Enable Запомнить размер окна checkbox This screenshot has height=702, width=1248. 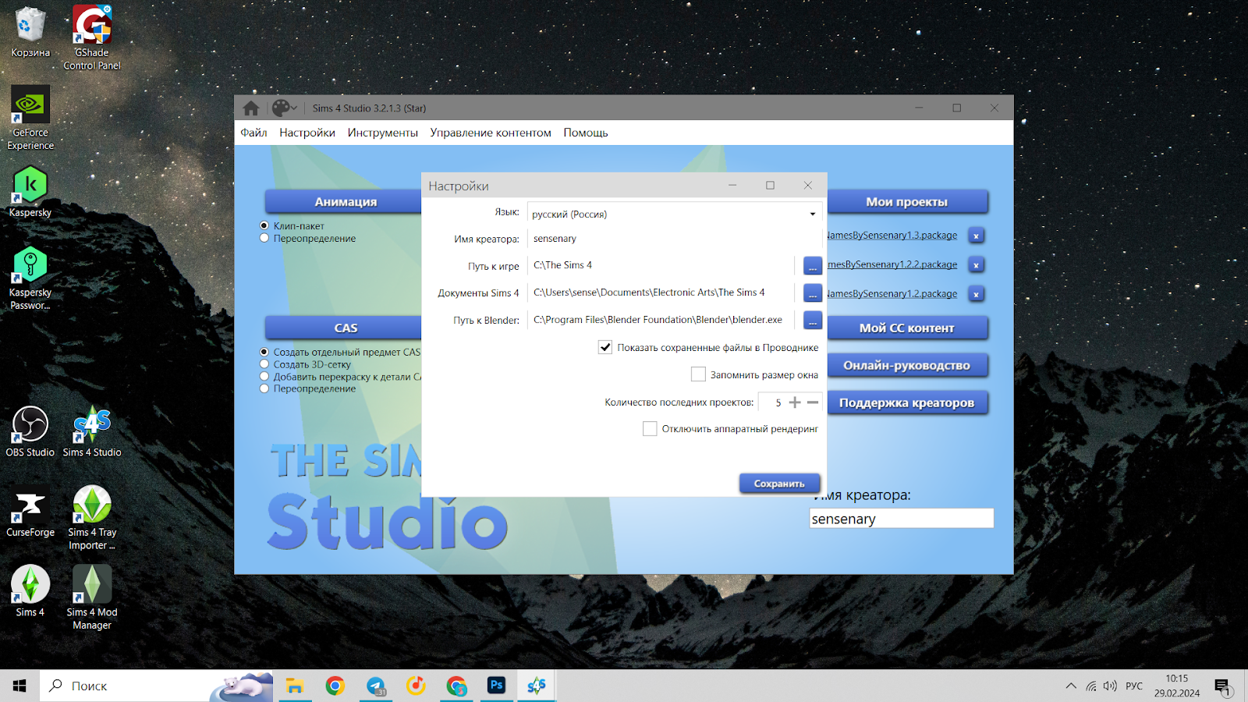click(x=698, y=374)
